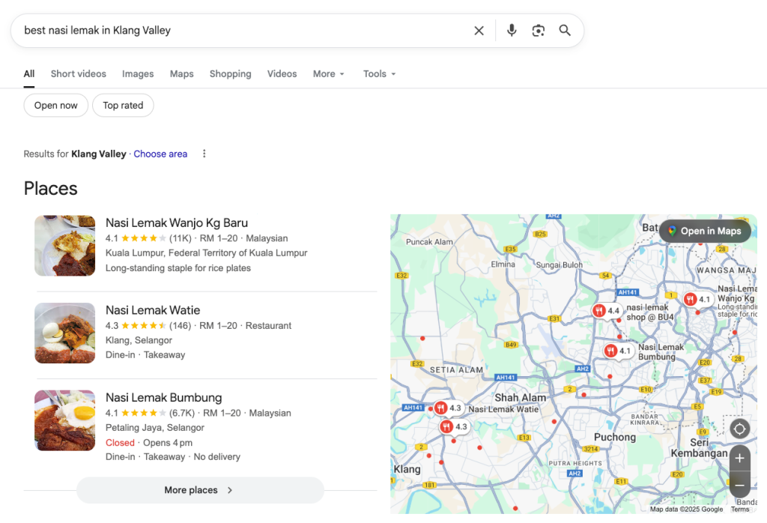
Task: Expand the More search categories dropdown
Action: pos(329,74)
